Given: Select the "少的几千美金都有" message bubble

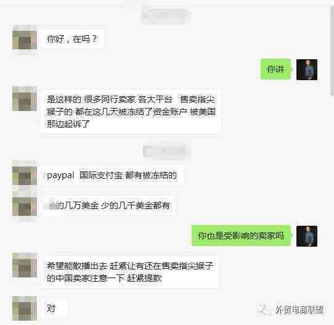Looking at the screenshot, I should click(109, 205).
